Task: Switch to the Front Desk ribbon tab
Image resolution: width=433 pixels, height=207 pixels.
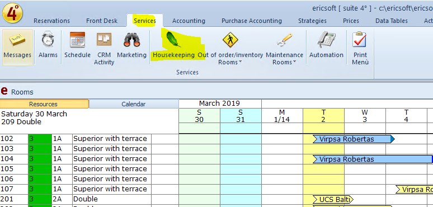Action: (x=102, y=21)
